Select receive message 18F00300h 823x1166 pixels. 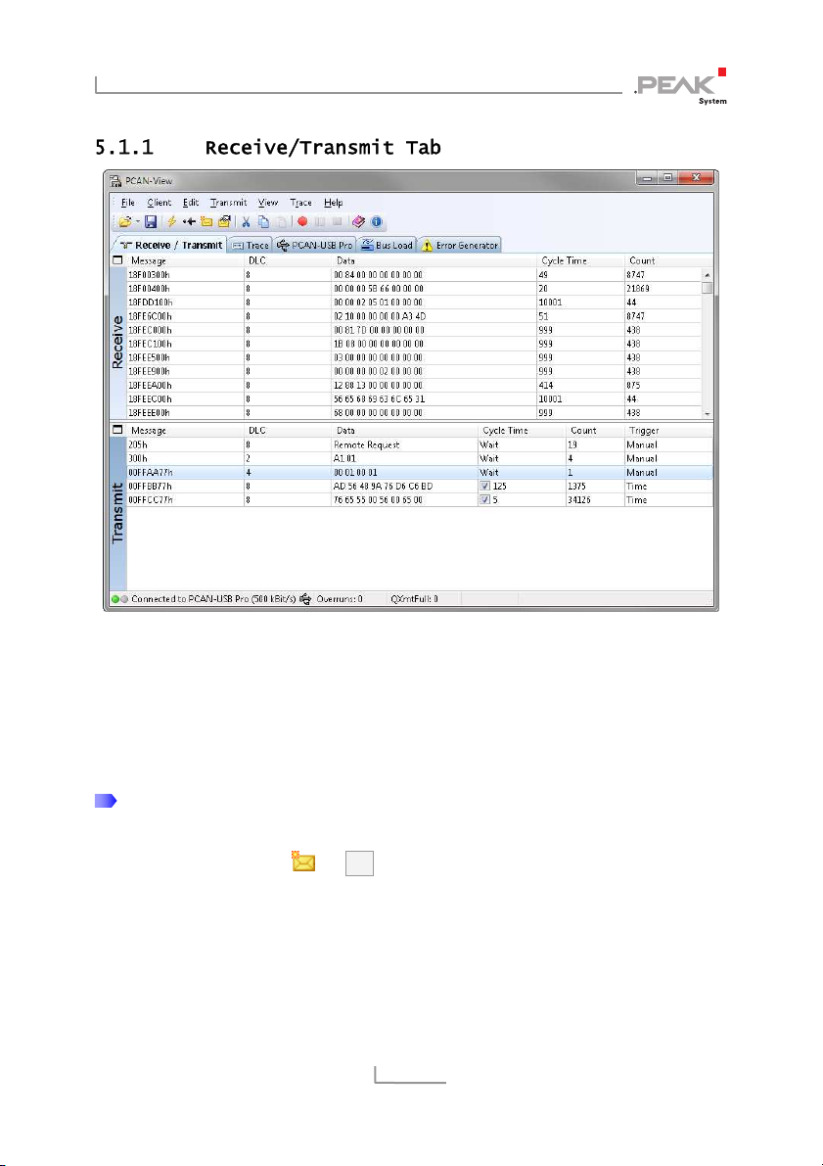[x=150, y=274]
